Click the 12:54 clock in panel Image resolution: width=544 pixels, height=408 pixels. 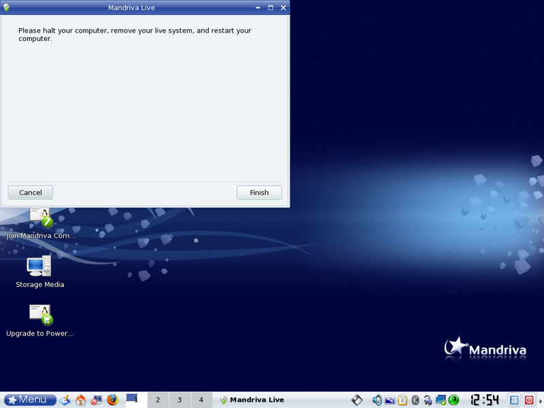(x=484, y=400)
